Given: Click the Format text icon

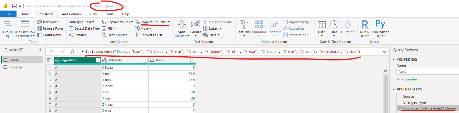Looking at the screenshot, I should (x=196, y=25).
